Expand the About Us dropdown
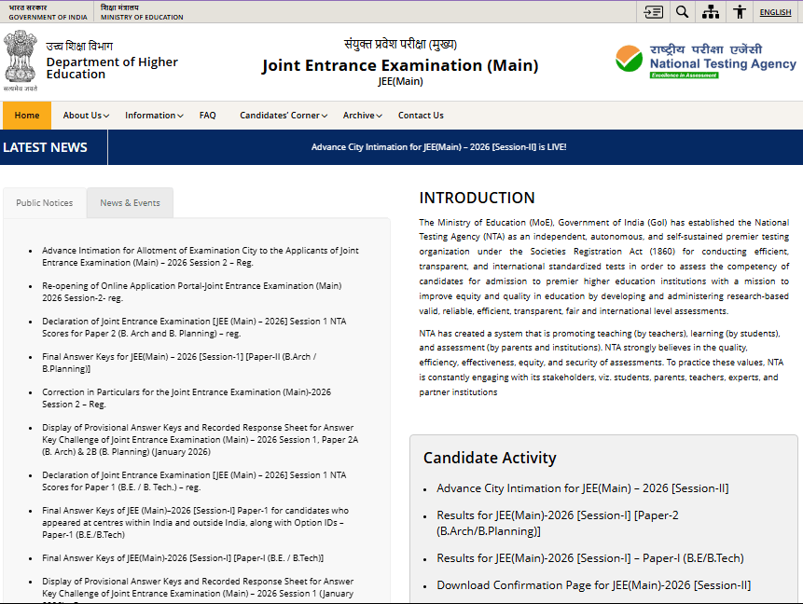 click(84, 115)
